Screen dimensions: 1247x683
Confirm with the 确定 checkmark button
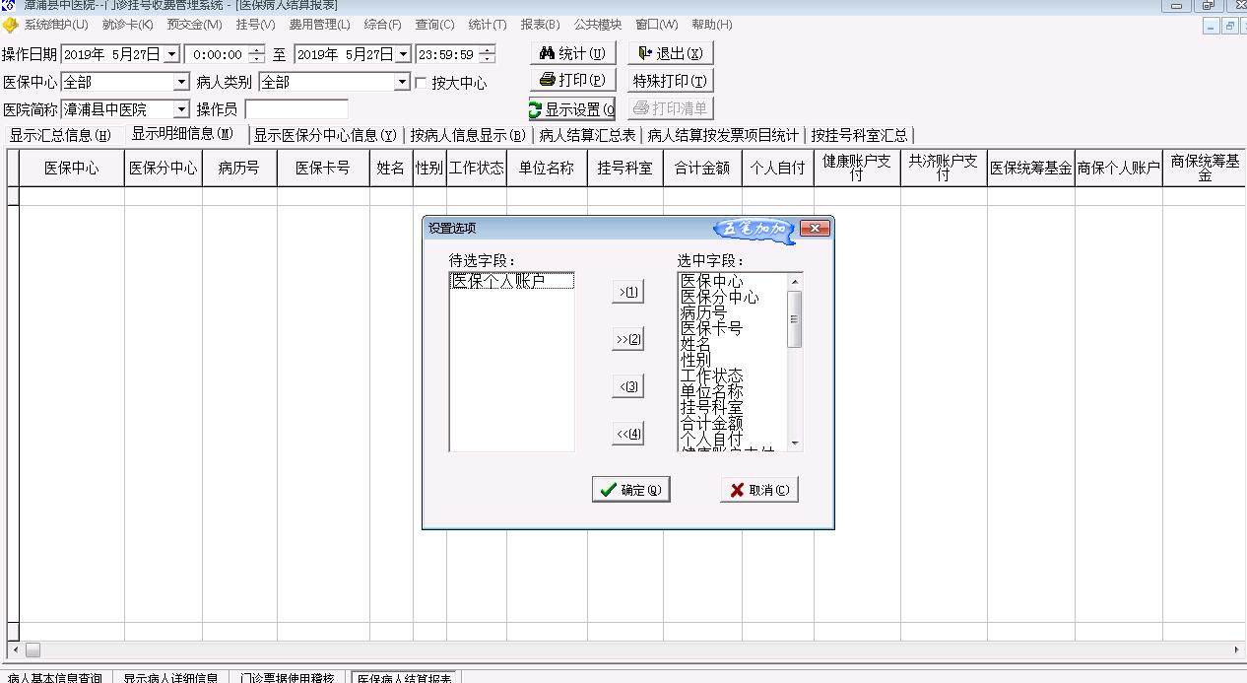[x=631, y=490]
